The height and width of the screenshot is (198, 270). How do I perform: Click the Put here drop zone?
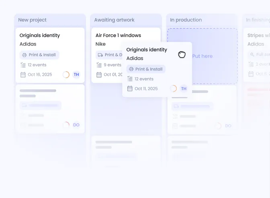202,56
